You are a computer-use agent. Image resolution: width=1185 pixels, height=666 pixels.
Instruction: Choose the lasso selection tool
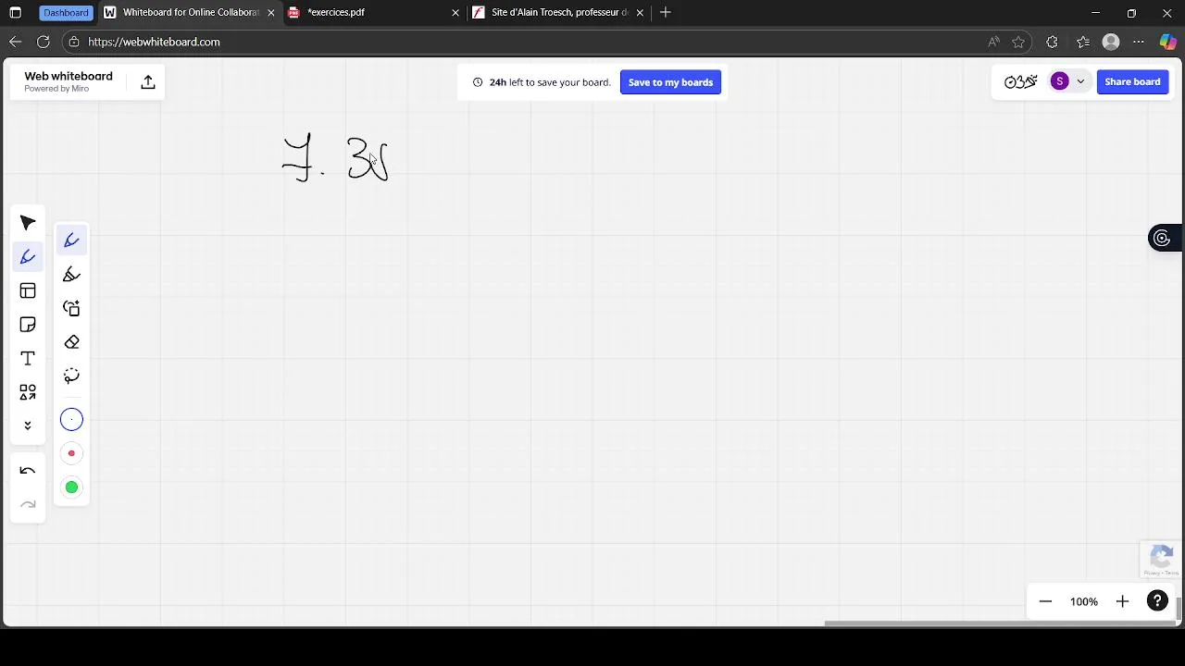71,376
